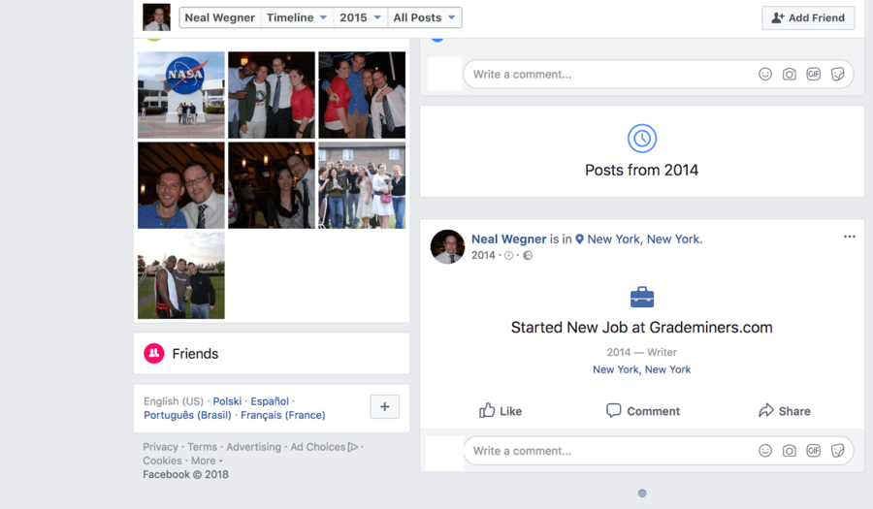Open photo of two men close-up
This screenshot has width=873, height=509.
(x=181, y=185)
